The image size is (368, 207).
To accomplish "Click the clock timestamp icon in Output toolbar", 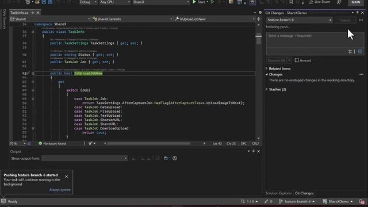I will coord(175,158).
